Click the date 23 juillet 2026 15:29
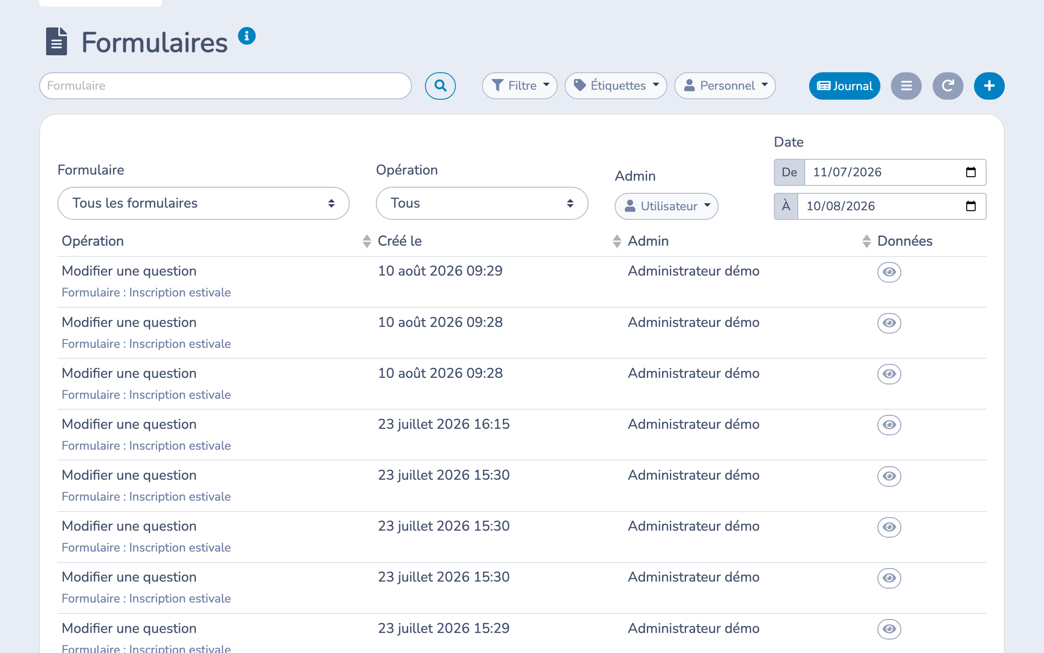Viewport: 1044px width, 653px height. (444, 628)
